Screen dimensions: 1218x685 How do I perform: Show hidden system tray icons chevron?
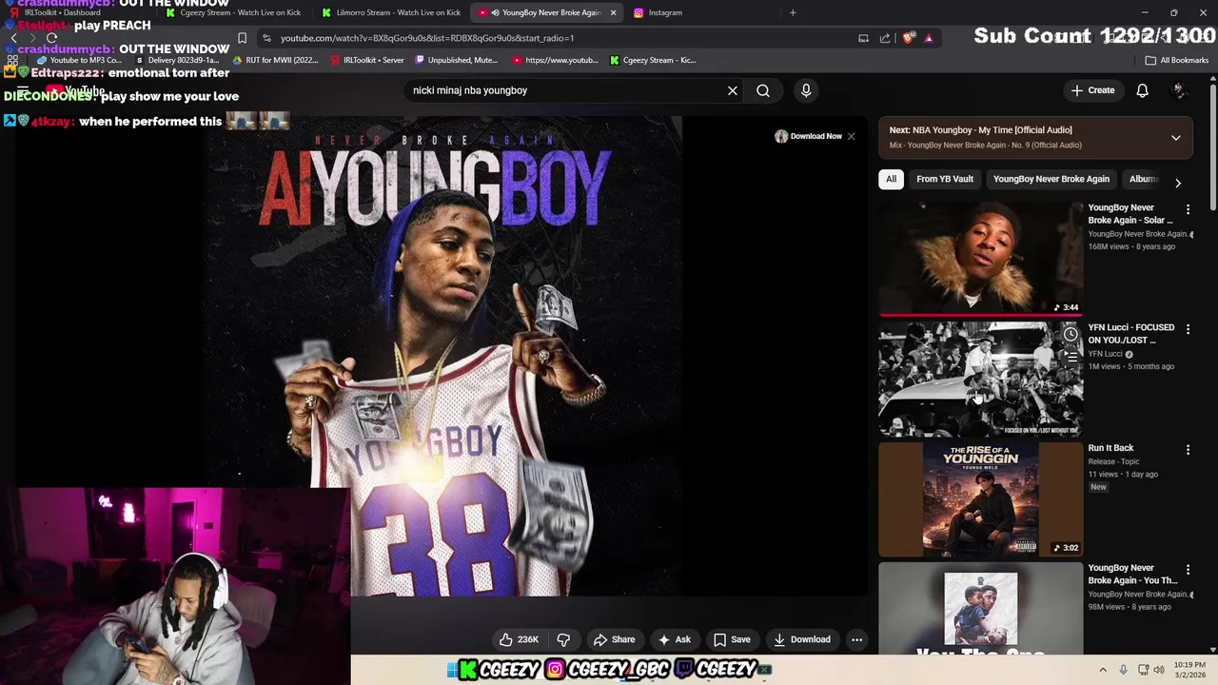(1103, 670)
